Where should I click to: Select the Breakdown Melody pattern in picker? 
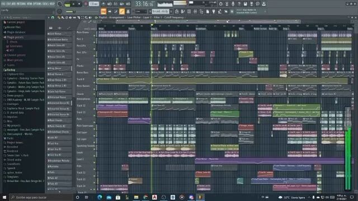pyautogui.click(x=59, y=161)
